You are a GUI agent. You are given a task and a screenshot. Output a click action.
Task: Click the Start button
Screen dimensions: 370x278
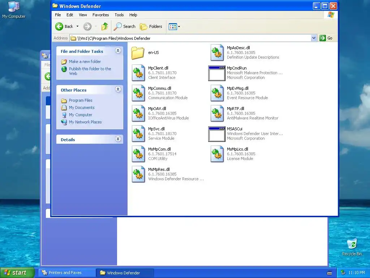tap(17, 273)
